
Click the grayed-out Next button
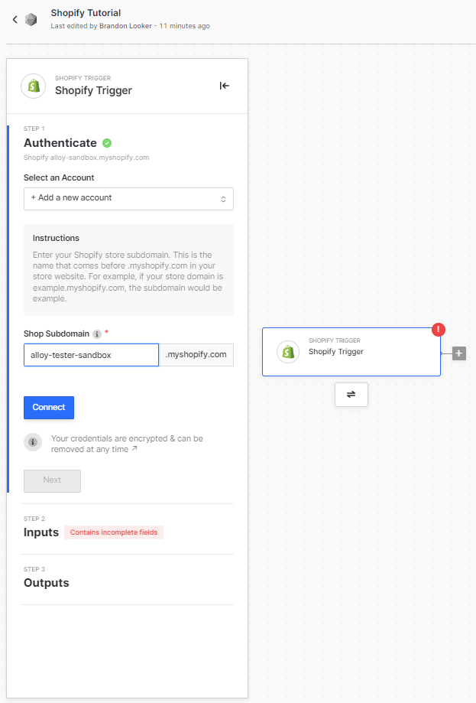[x=52, y=480]
